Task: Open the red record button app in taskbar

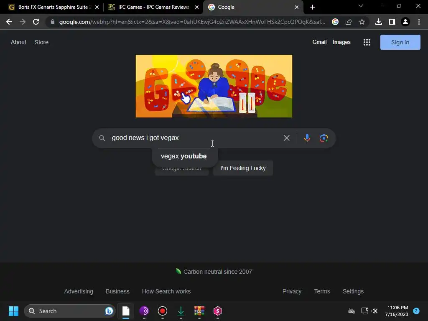Action: [x=163, y=311]
